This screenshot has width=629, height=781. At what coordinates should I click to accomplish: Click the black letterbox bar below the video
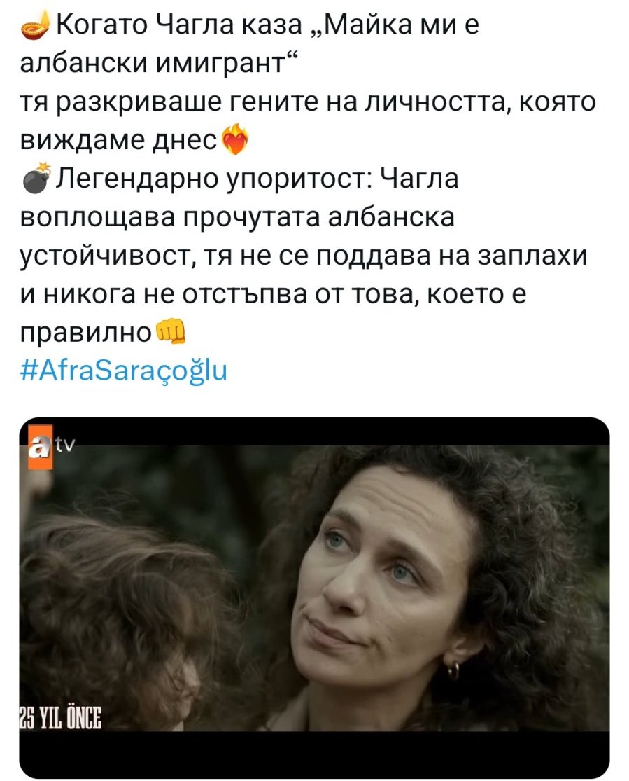pyautogui.click(x=315, y=754)
